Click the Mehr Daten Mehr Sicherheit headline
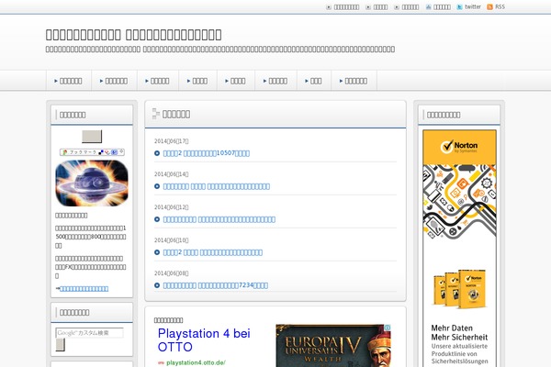The height and width of the screenshot is (367, 551). (x=459, y=332)
